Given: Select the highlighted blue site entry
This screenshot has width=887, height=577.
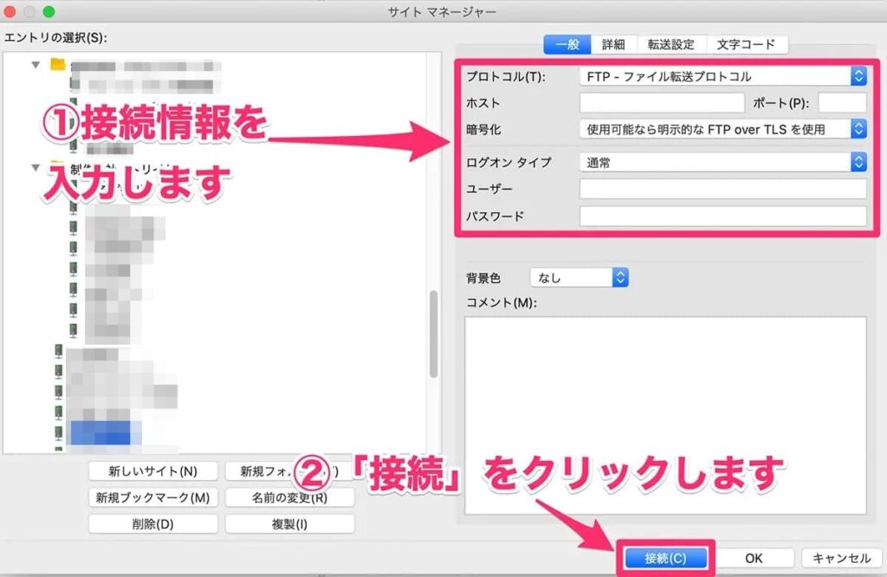Looking at the screenshot, I should click(x=100, y=433).
